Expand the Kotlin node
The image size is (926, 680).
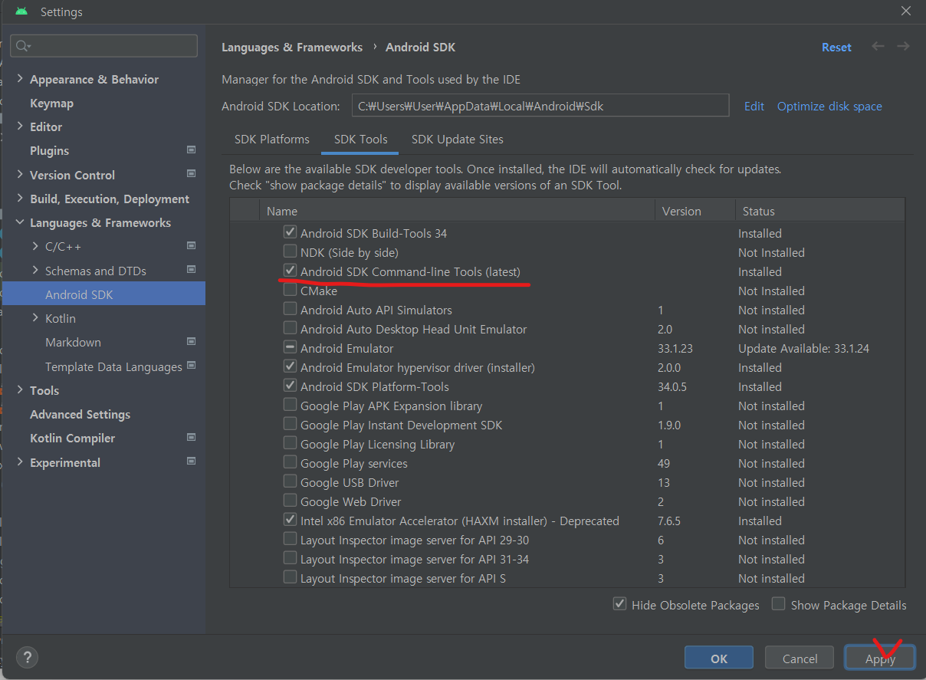(35, 318)
